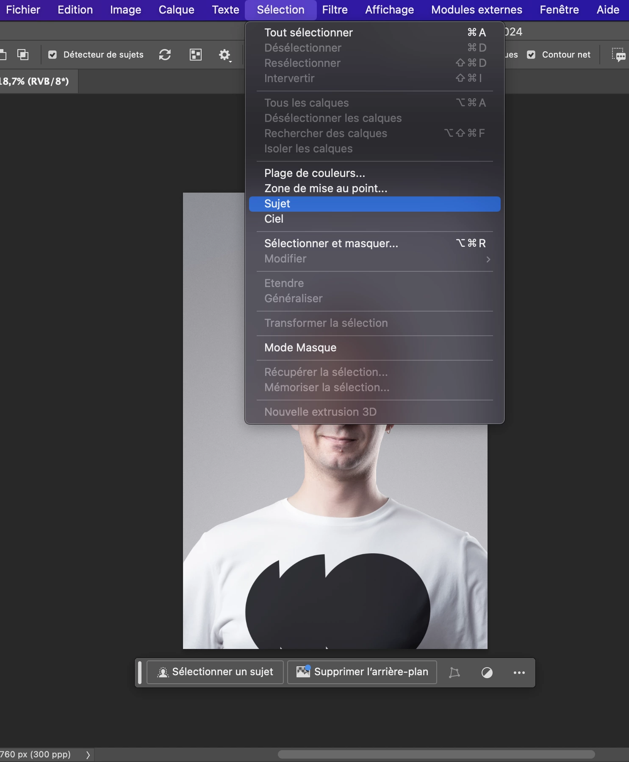Click the half-filled circle mask icon

487,672
